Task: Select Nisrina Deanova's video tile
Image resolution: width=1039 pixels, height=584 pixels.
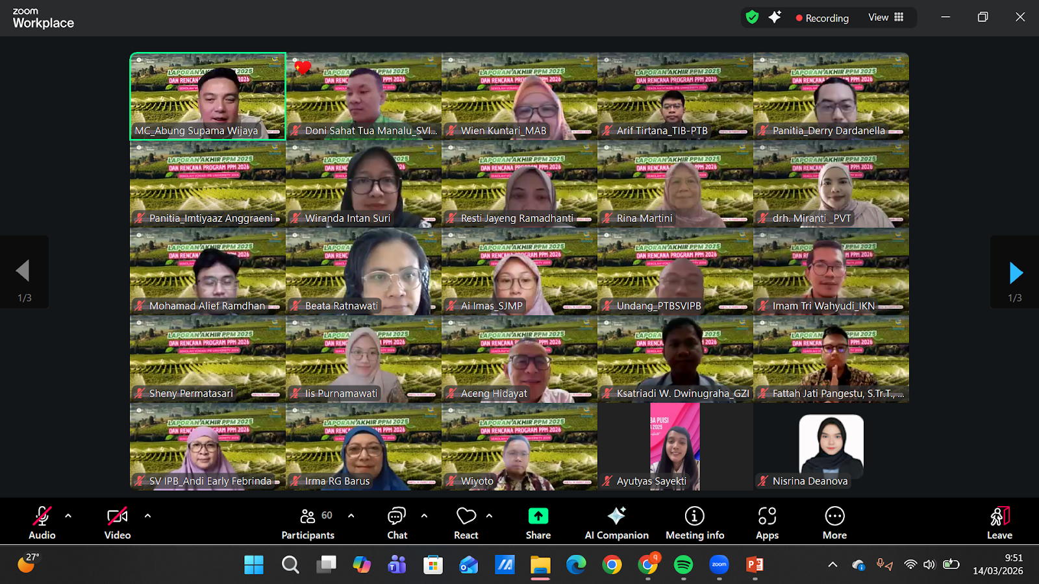Action: pos(831,446)
